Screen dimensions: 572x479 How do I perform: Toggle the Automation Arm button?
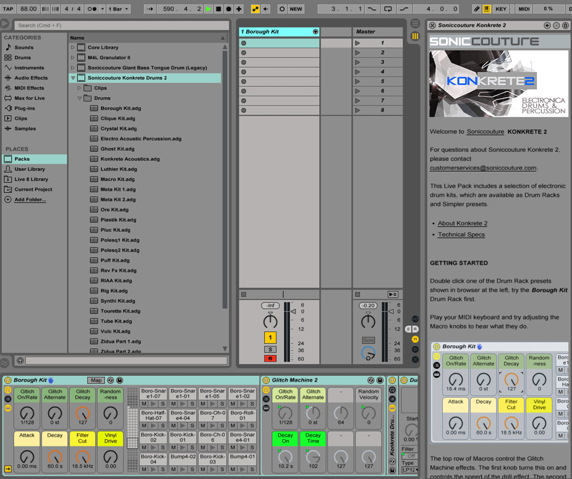(255, 9)
